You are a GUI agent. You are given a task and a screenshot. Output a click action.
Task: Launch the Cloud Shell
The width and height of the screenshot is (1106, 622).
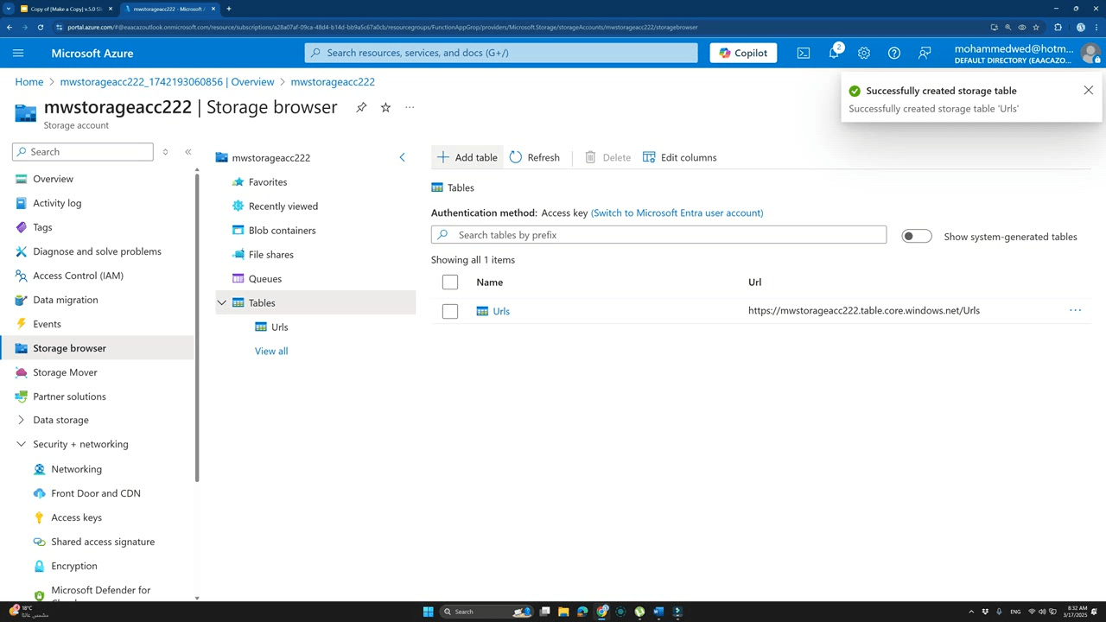click(x=803, y=53)
